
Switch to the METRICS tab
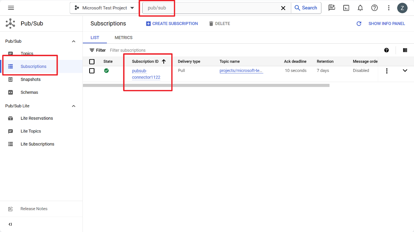pyautogui.click(x=123, y=38)
